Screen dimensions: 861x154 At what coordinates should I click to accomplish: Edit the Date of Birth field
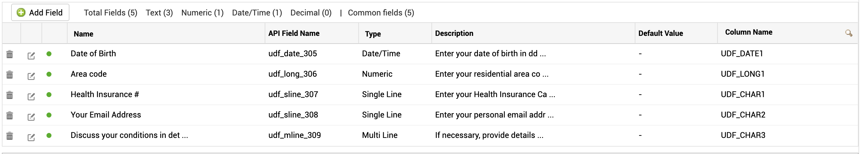[31, 56]
